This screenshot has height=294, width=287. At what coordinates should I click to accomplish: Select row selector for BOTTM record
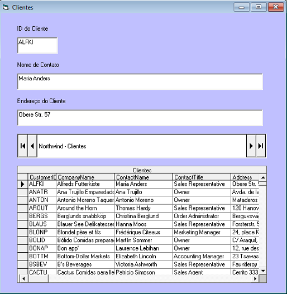(x=22, y=256)
